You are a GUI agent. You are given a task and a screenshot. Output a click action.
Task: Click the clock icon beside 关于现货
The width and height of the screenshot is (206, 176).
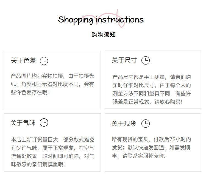pos(145,124)
